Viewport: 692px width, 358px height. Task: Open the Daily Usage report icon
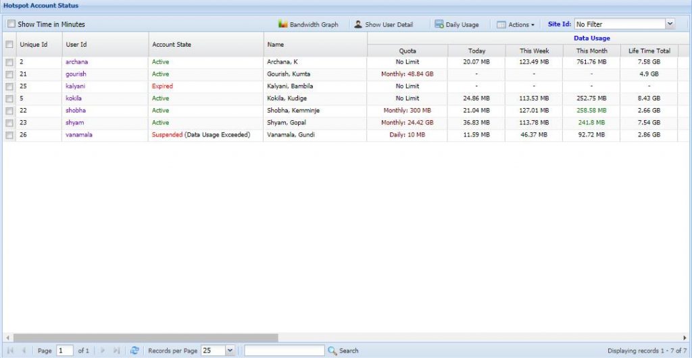(x=439, y=24)
